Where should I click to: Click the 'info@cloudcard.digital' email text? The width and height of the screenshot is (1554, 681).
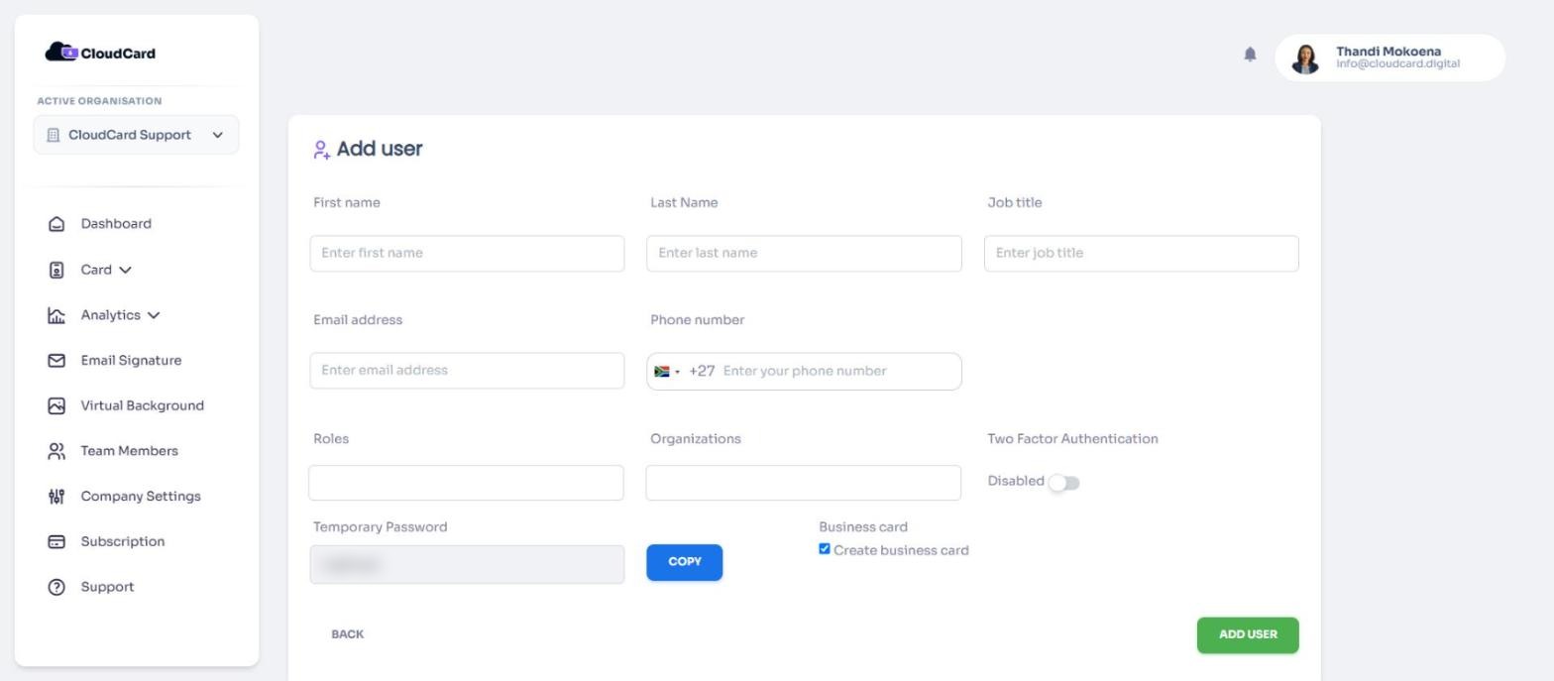[x=1397, y=64]
